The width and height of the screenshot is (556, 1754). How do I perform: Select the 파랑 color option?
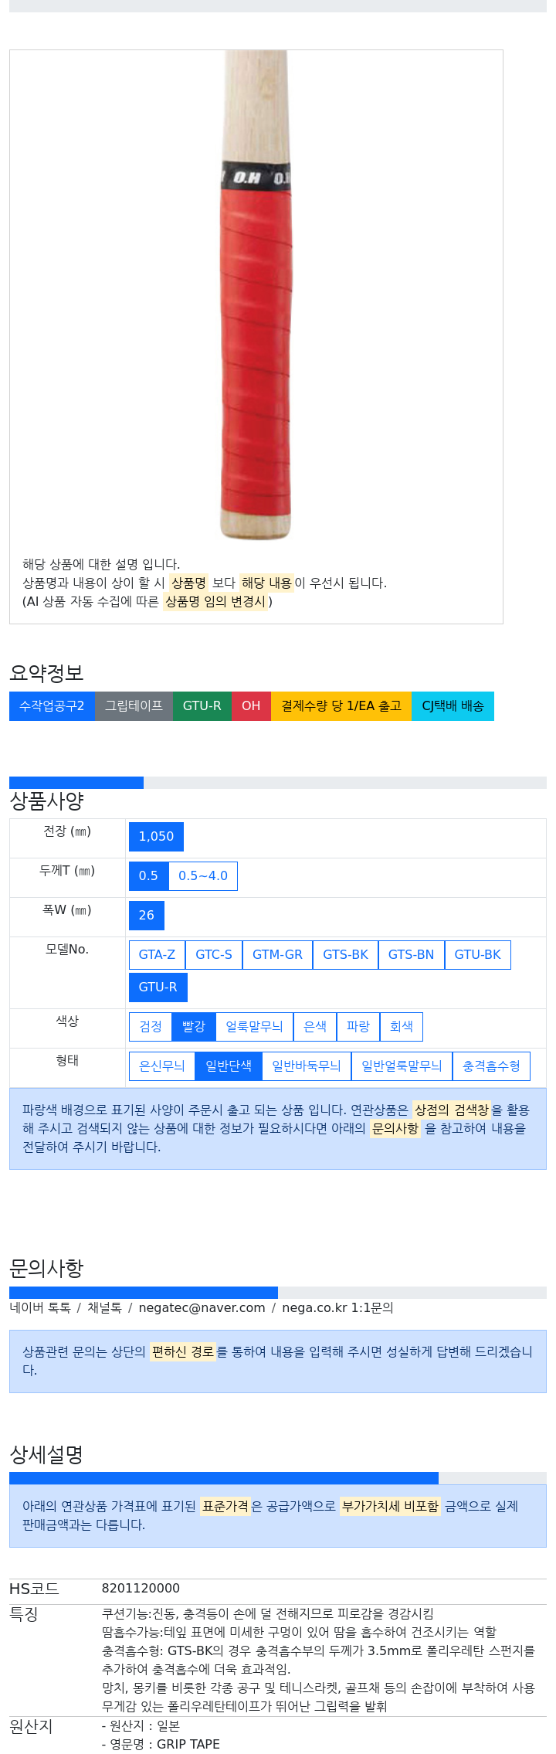point(358,1027)
